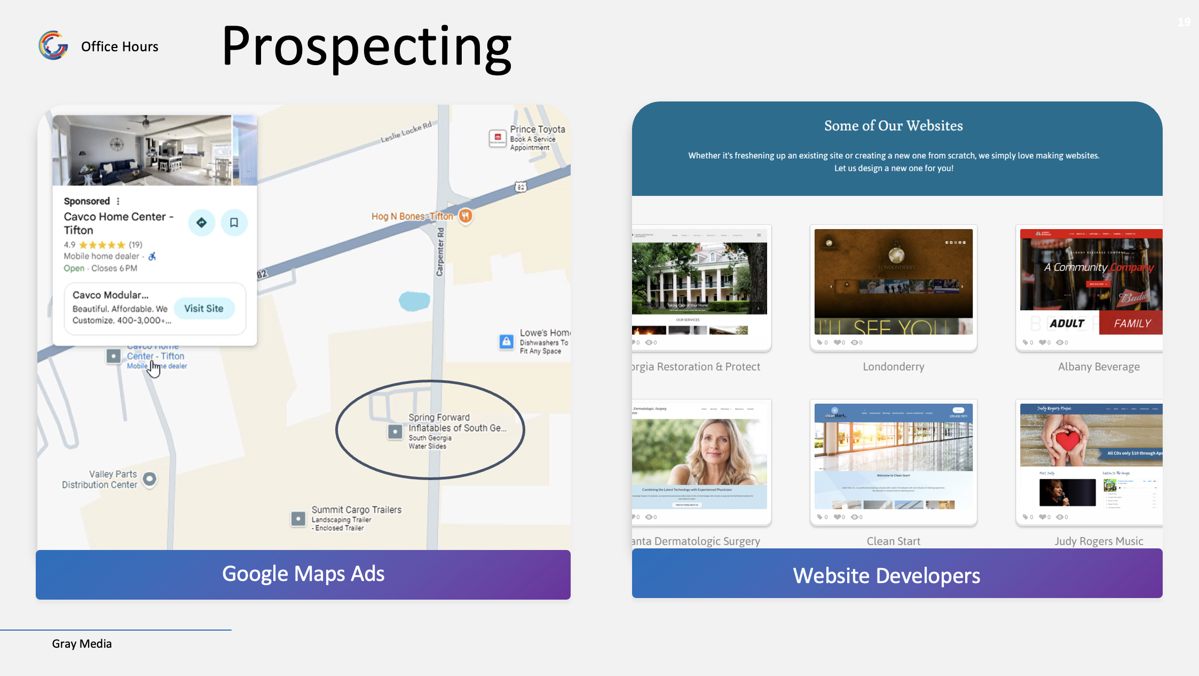1199x676 pixels.
Task: Click the Prince Toyota map marker icon
Action: pos(497,138)
